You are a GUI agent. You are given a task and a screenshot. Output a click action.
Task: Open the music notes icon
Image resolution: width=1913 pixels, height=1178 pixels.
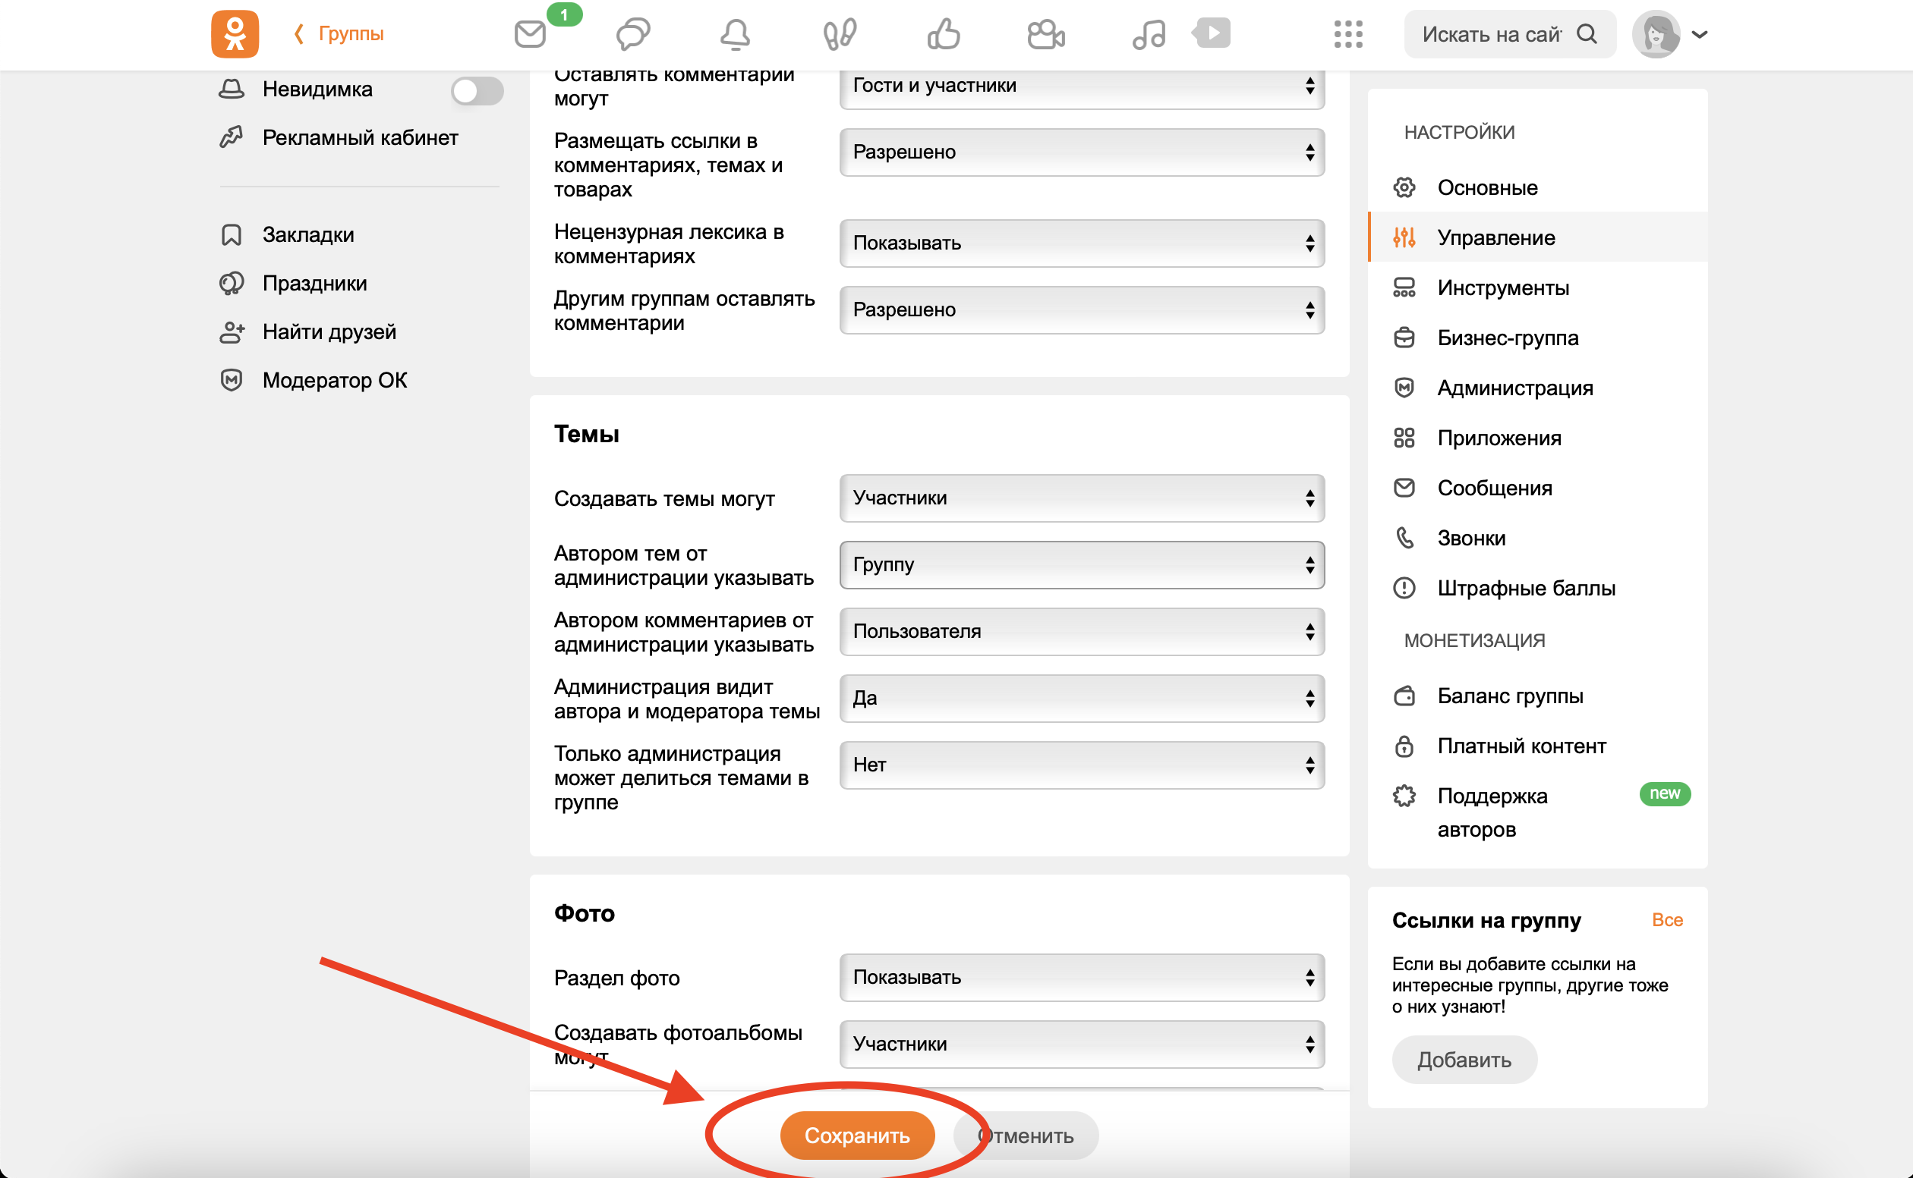[1149, 34]
